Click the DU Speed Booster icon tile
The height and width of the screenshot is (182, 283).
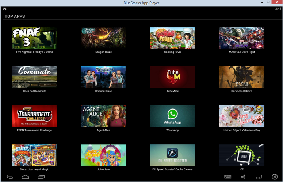[x=173, y=155]
